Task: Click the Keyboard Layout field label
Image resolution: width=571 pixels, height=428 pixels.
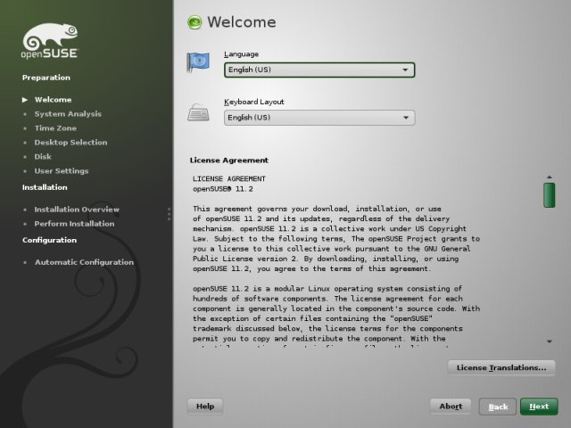Action: click(254, 102)
